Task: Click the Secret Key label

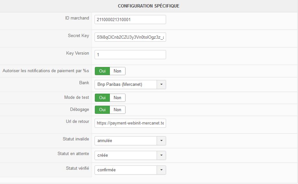Action: (78, 36)
